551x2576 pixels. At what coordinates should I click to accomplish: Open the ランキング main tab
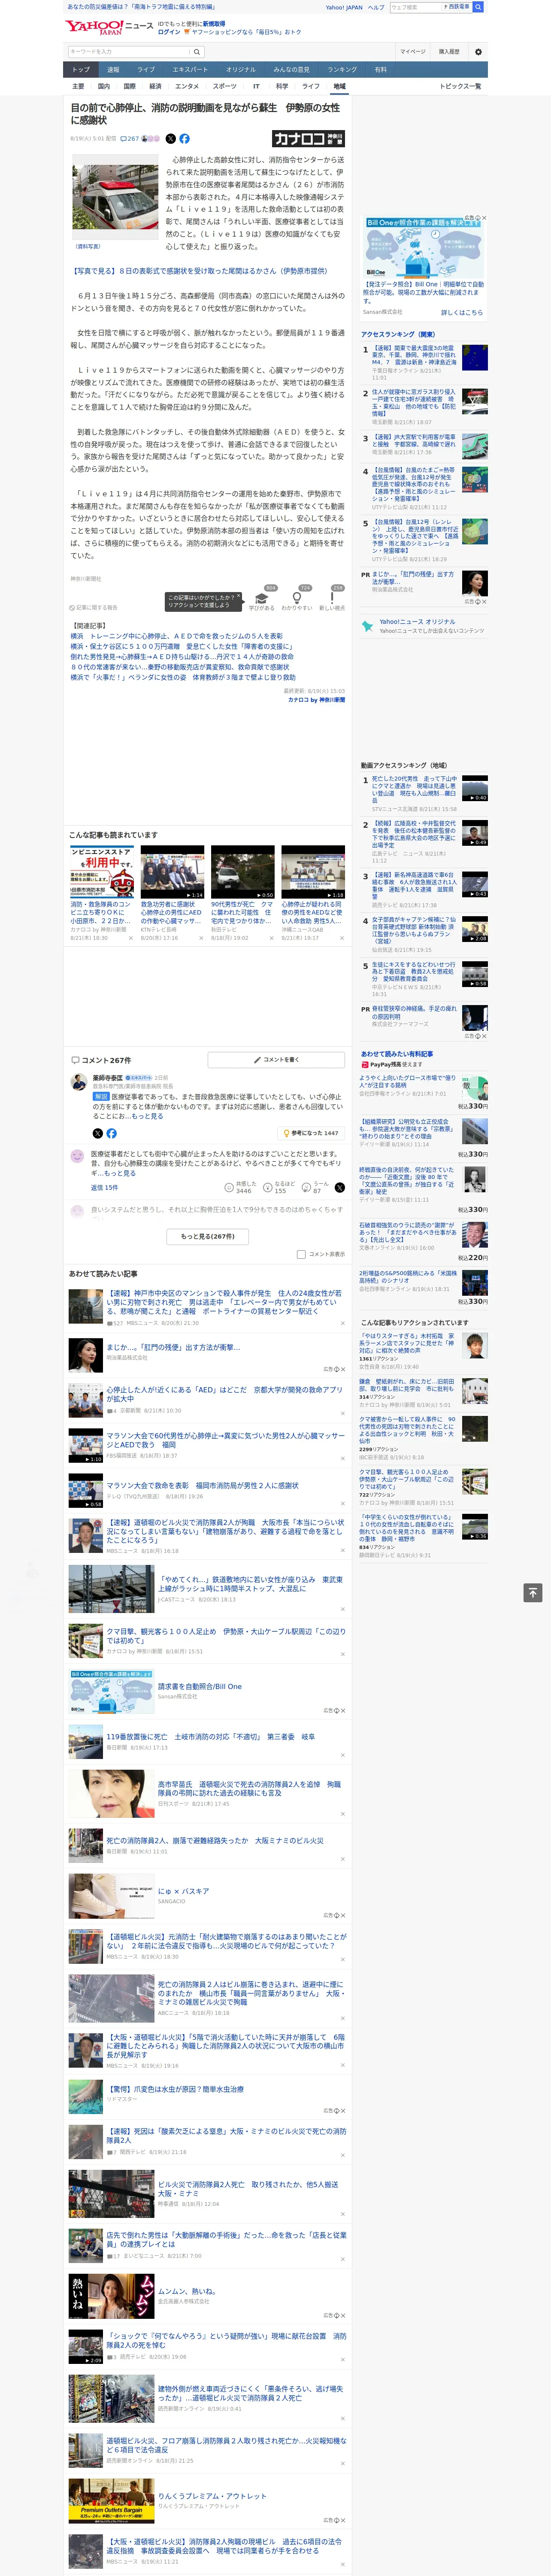pyautogui.click(x=342, y=70)
